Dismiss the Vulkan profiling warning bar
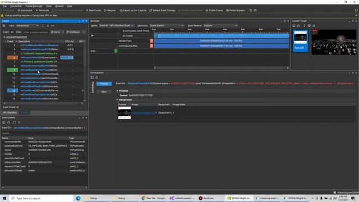This screenshot has height=202, width=359. pyautogui.click(x=356, y=16)
